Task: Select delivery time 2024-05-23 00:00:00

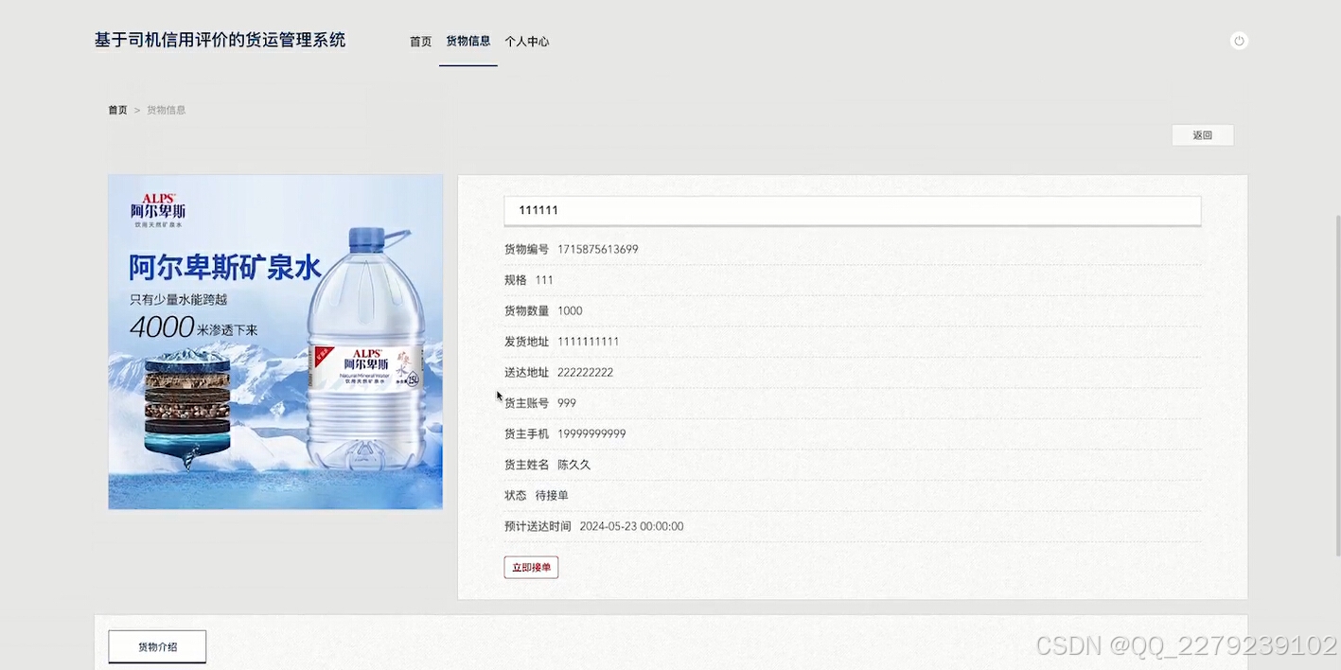Action: [631, 526]
